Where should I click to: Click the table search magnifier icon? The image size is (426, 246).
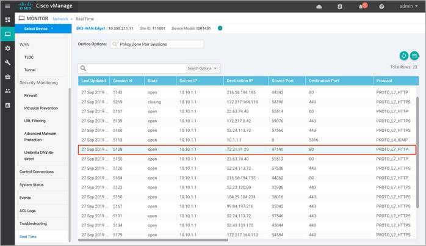pos(84,68)
